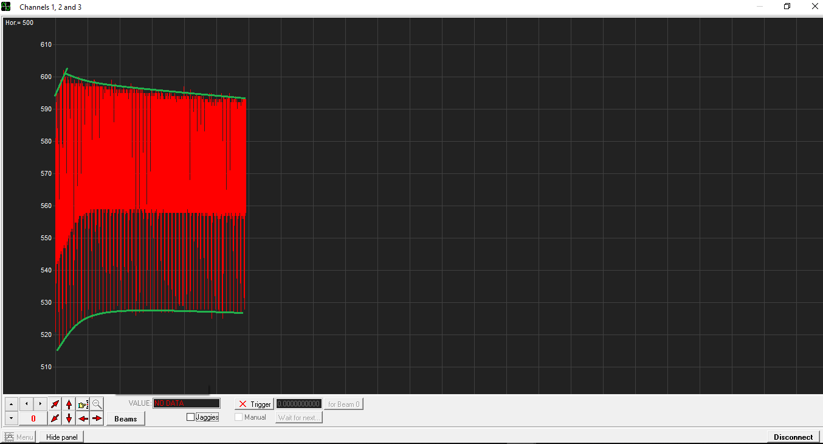This screenshot has height=444, width=823.
Task: Click the red diagonal up-right arrow icon
Action: (55, 404)
